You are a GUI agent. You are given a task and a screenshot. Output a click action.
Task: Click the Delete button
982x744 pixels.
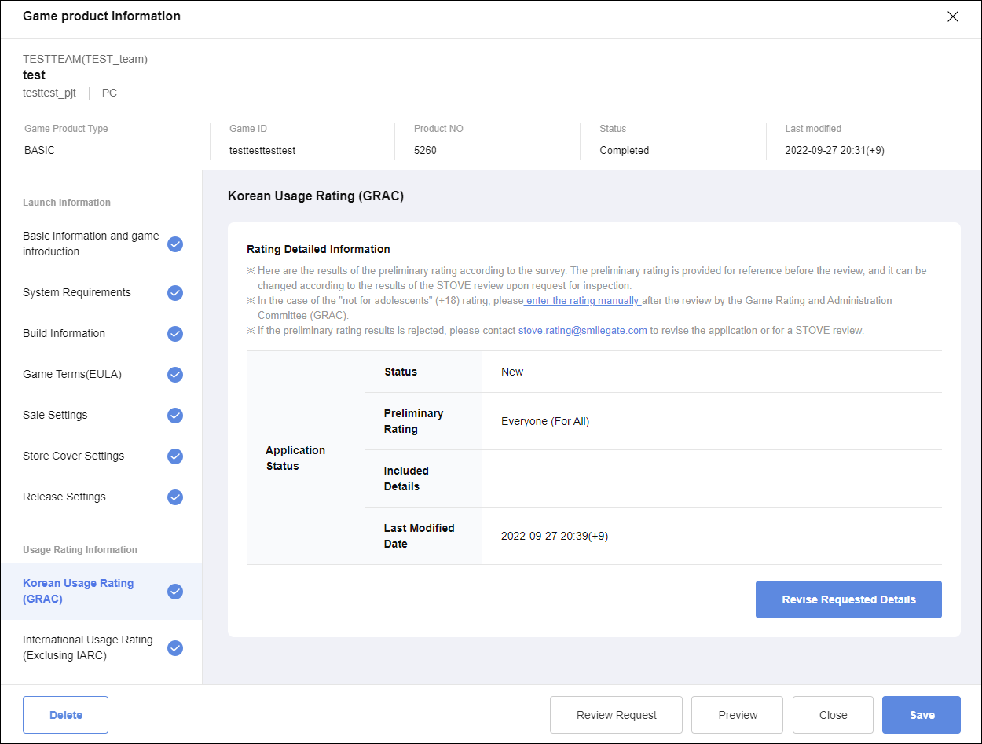point(66,715)
